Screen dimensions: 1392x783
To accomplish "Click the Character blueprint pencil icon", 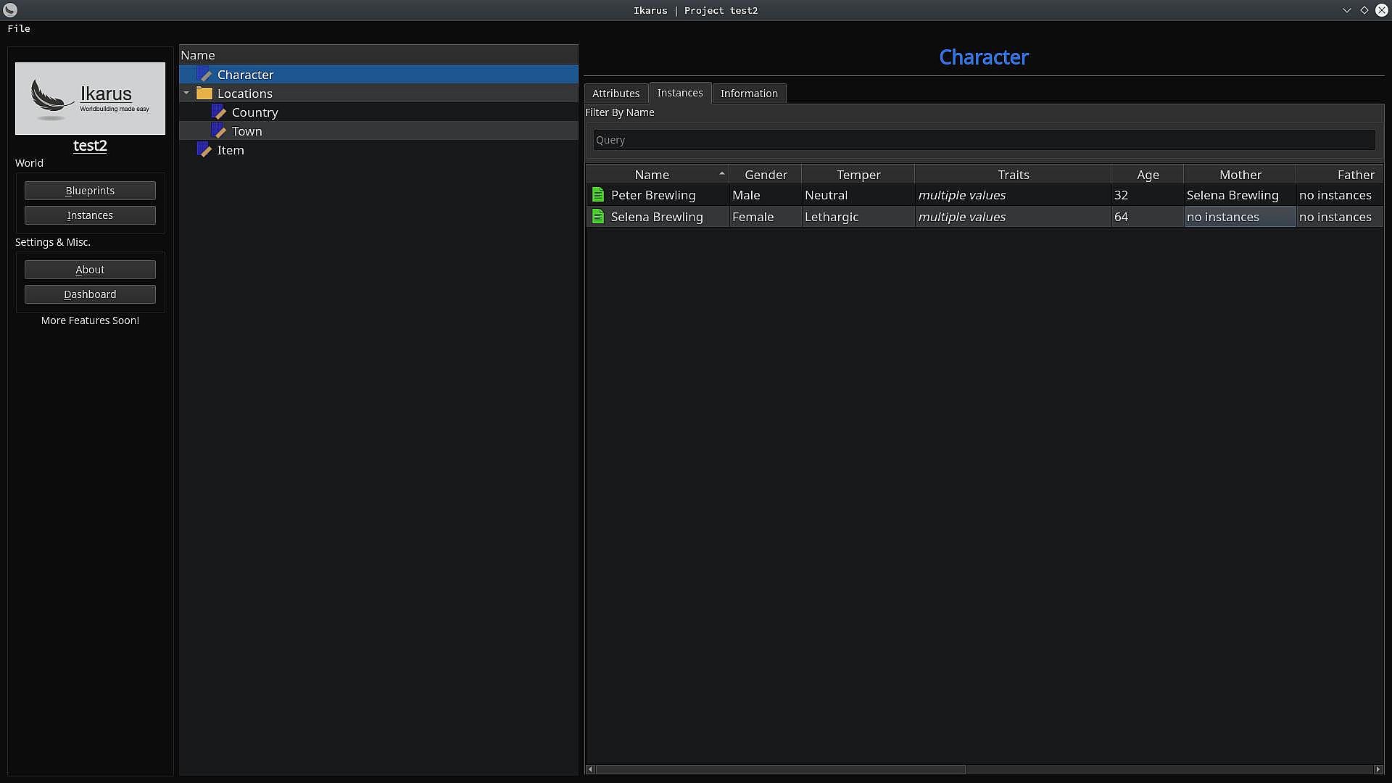I will tap(205, 75).
